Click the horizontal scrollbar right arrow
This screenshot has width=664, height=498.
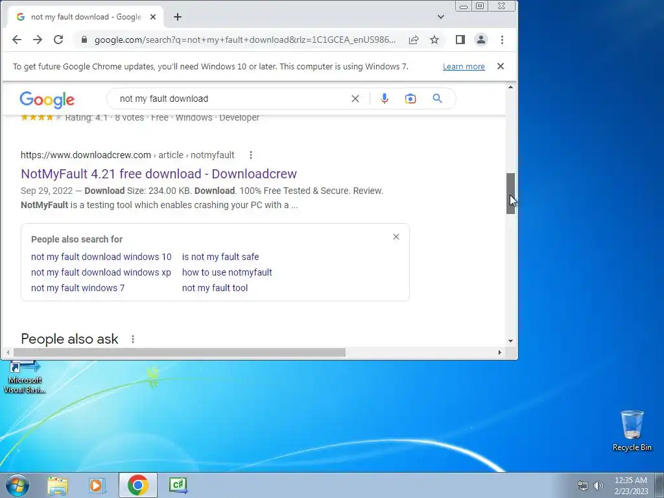point(500,352)
